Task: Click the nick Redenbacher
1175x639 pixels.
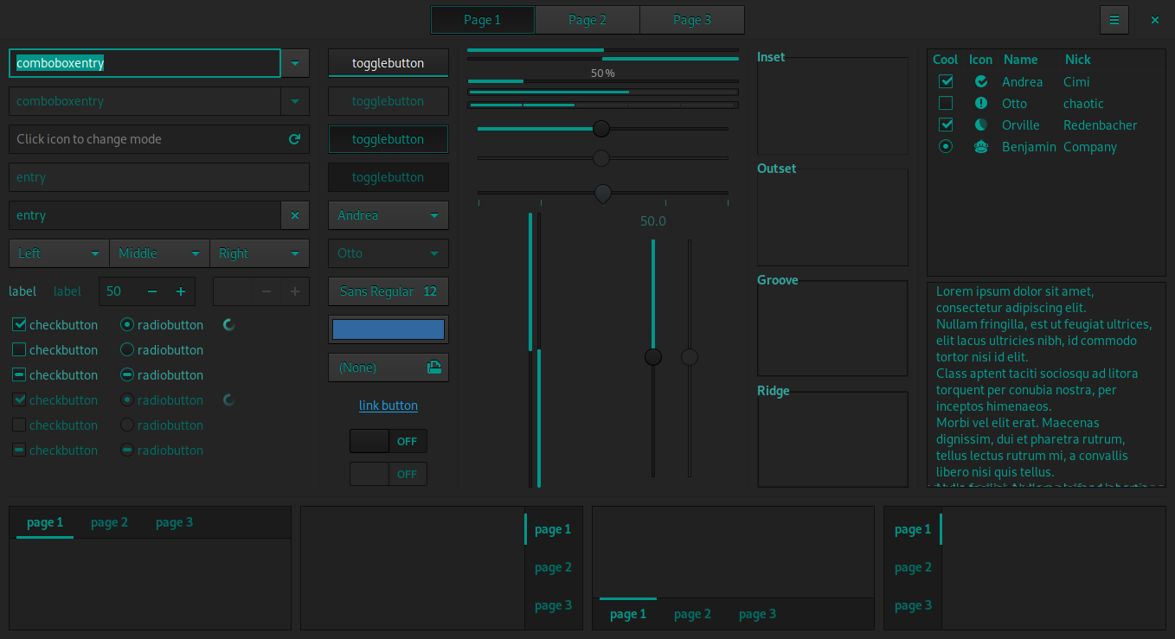Action: pos(1101,125)
